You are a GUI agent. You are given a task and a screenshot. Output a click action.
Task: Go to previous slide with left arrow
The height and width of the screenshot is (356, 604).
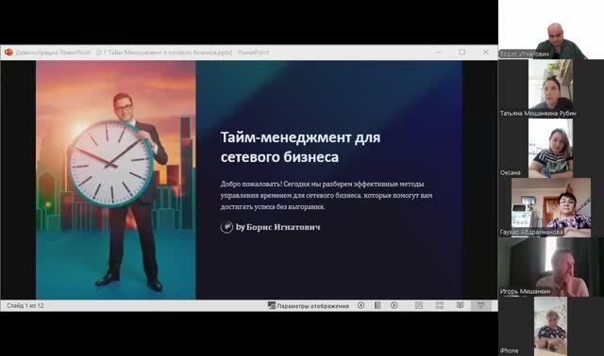pyautogui.click(x=361, y=305)
